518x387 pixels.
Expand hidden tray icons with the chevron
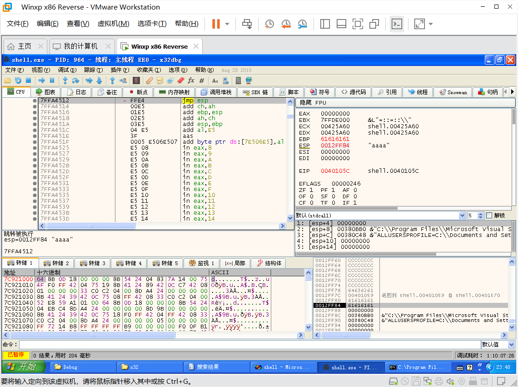point(489,367)
